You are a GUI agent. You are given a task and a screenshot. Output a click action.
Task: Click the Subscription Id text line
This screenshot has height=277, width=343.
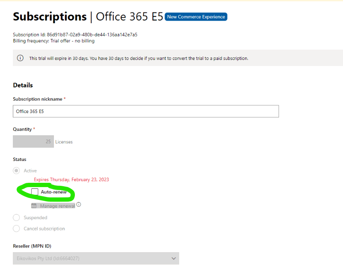tap(75, 35)
